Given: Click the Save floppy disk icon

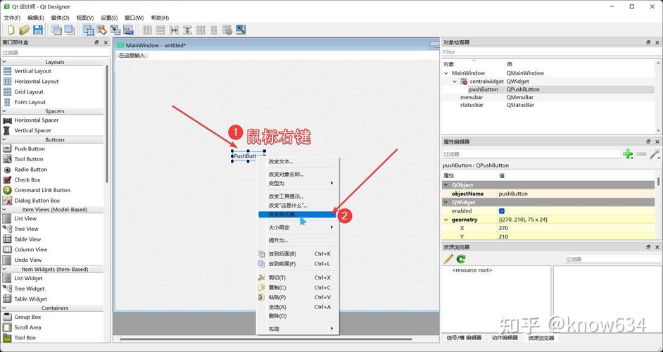Looking at the screenshot, I should (x=38, y=30).
